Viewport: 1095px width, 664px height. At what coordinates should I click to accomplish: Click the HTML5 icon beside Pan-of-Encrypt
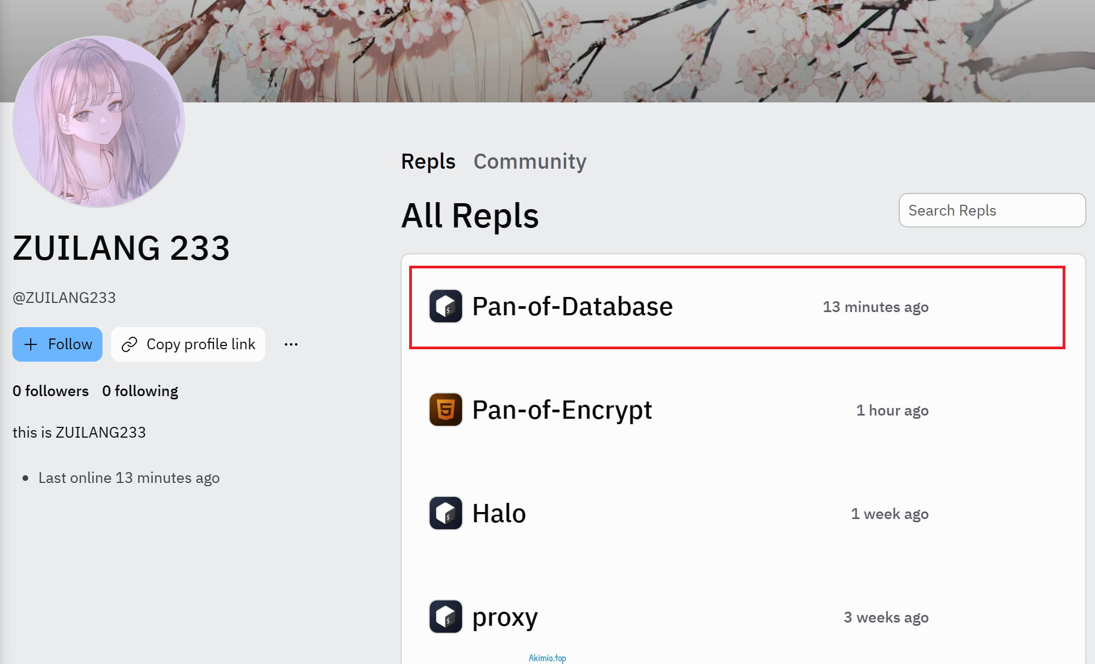445,410
